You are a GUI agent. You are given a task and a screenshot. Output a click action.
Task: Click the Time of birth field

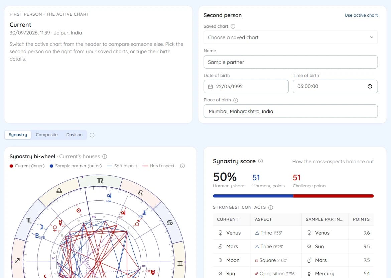pos(335,87)
